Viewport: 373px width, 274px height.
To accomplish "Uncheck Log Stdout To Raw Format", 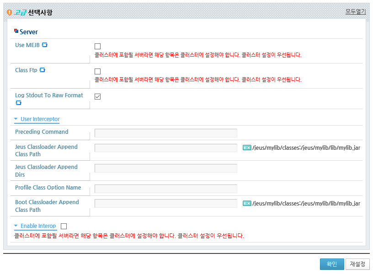I will [97, 96].
